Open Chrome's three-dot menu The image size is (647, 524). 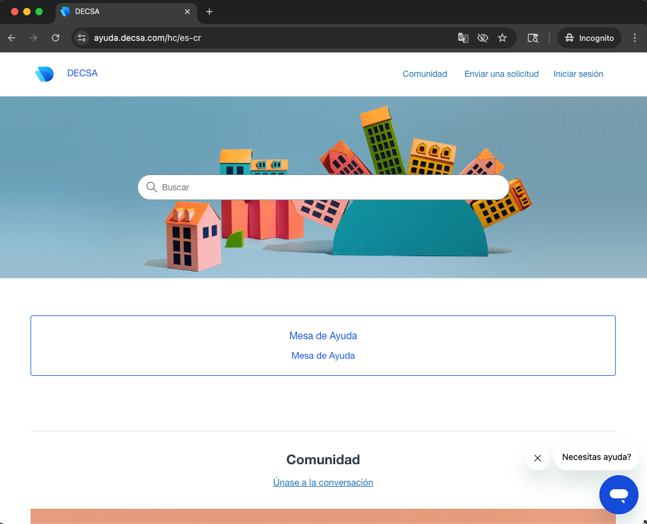click(x=635, y=38)
